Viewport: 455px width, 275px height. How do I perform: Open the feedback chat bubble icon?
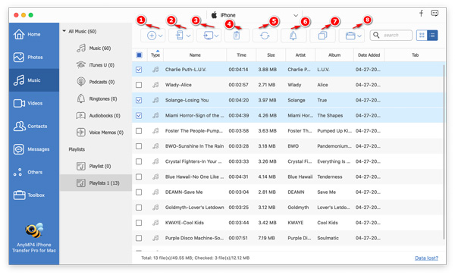(435, 13)
